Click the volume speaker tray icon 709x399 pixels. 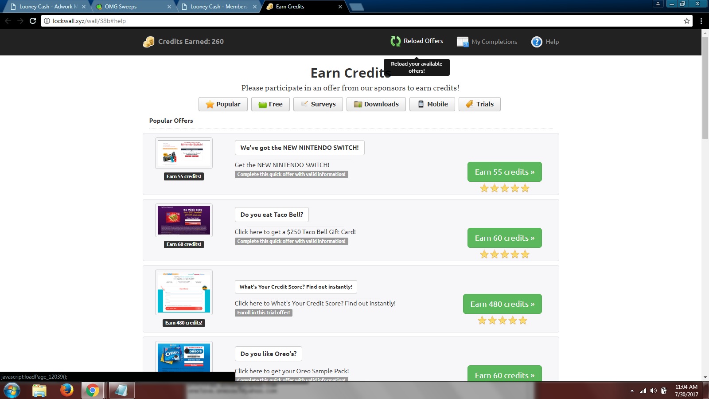click(x=654, y=391)
